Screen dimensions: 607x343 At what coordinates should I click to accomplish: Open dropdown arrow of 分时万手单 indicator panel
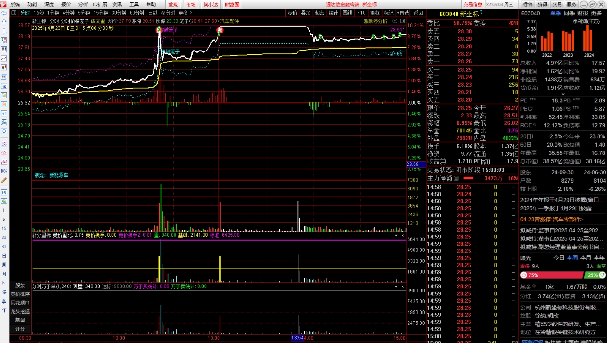(x=396, y=287)
